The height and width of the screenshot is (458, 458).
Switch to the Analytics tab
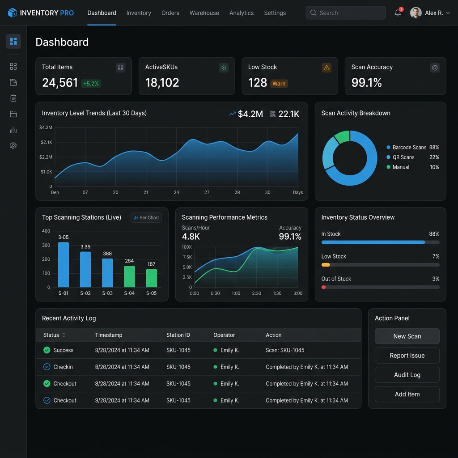click(241, 13)
